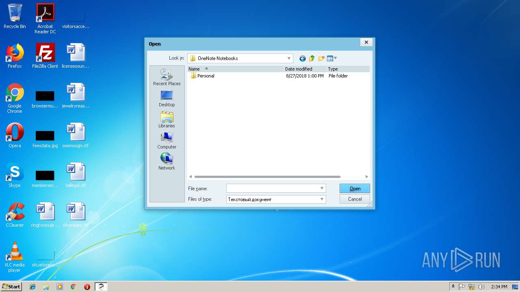Select the Google Chrome desktop shortcut
Image resolution: width=520 pixels, height=292 pixels.
click(x=15, y=98)
